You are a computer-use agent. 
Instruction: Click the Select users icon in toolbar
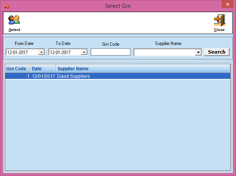tap(14, 20)
